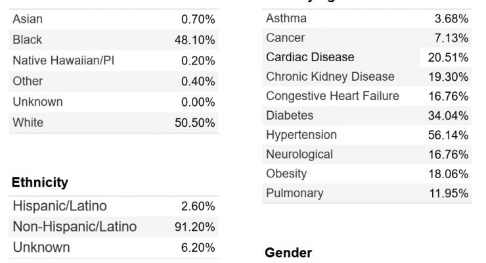Click the Congestive Heart Failure row

pyautogui.click(x=366, y=96)
